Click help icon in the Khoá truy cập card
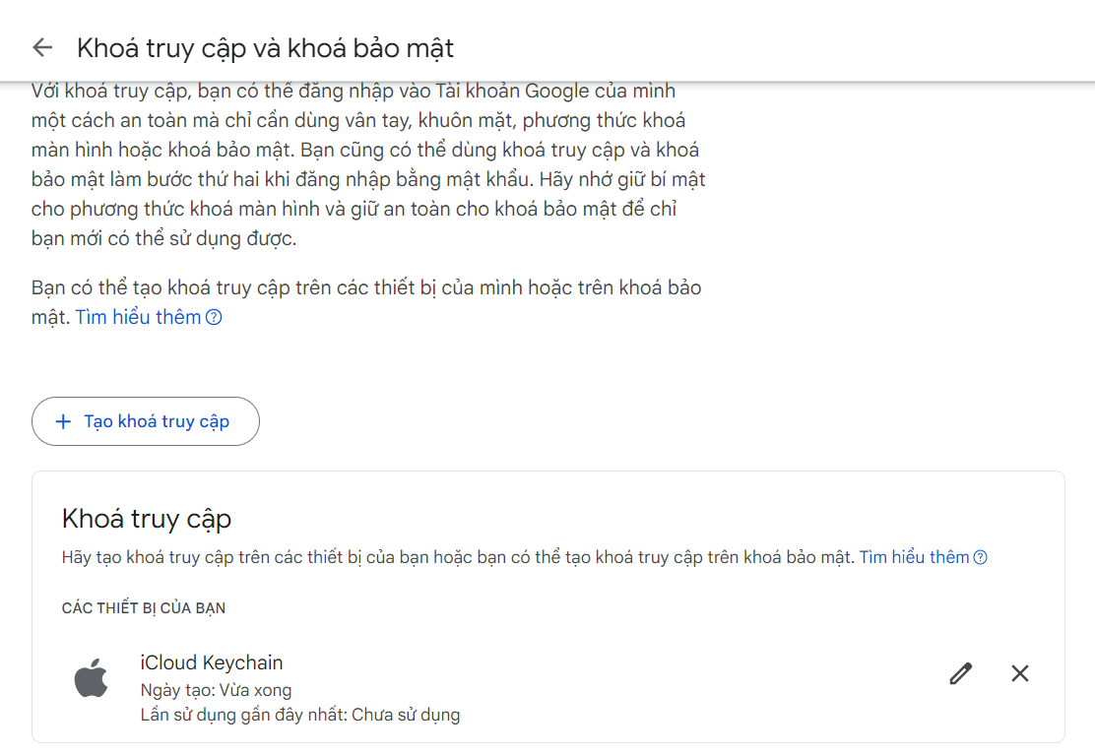This screenshot has width=1095, height=756. click(981, 557)
